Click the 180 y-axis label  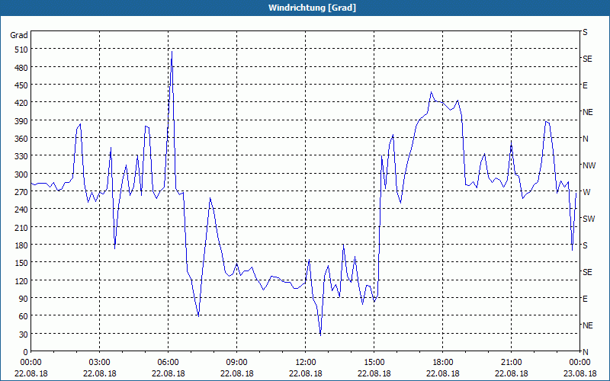(21, 245)
